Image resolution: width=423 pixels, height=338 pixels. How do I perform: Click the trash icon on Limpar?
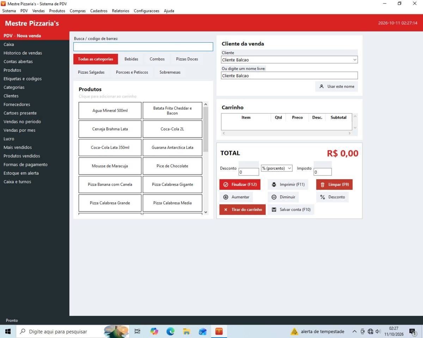click(x=322, y=184)
